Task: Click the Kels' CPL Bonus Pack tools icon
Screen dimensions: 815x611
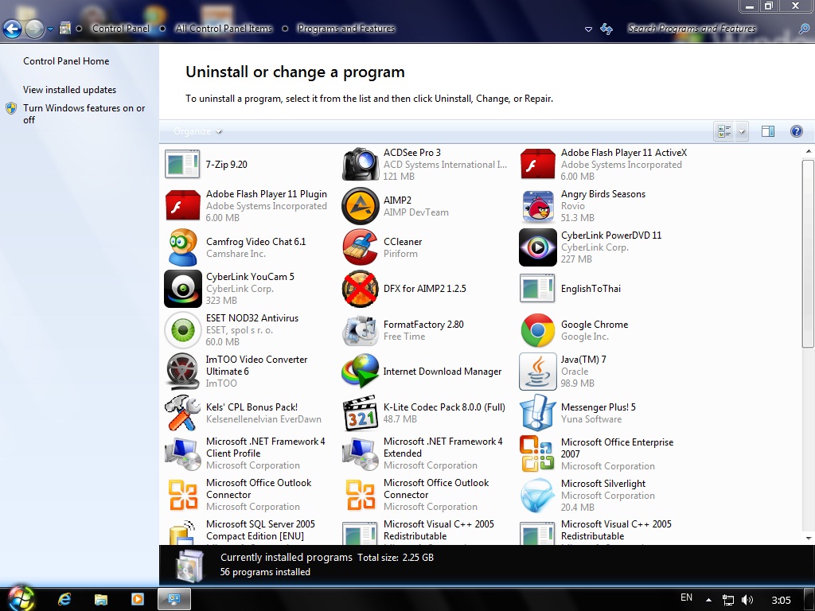Action: pos(182,413)
